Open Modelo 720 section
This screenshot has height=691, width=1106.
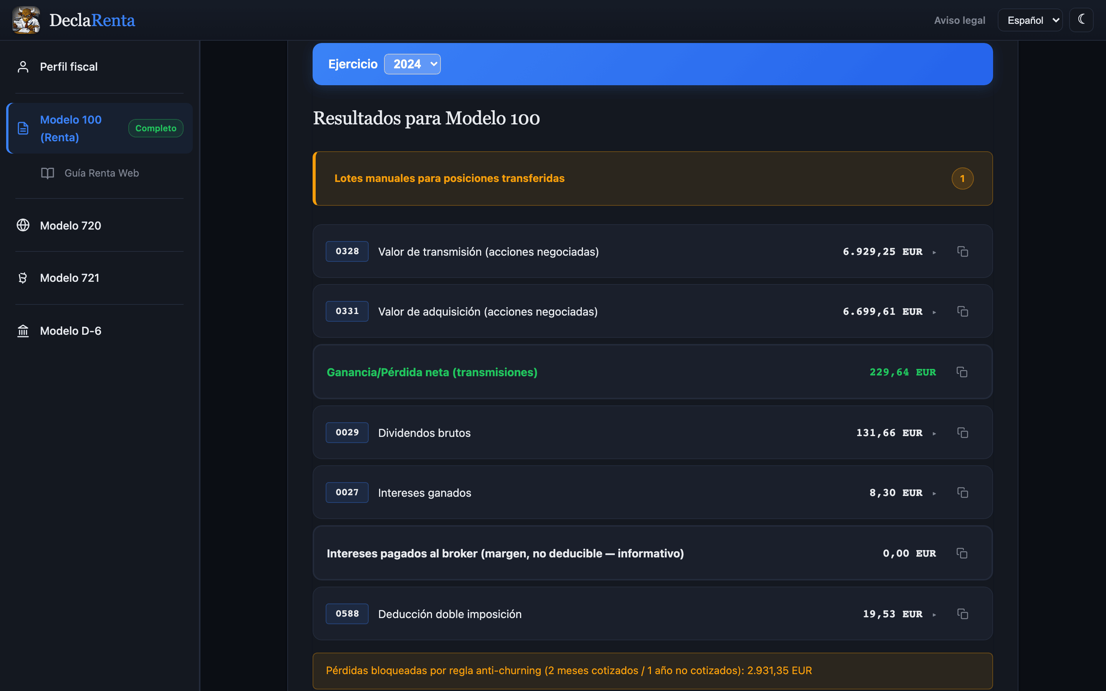[99, 225]
